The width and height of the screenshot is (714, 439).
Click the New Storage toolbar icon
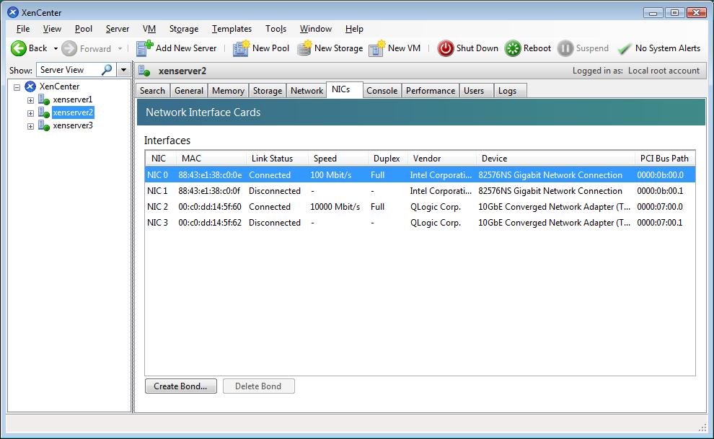pos(304,48)
